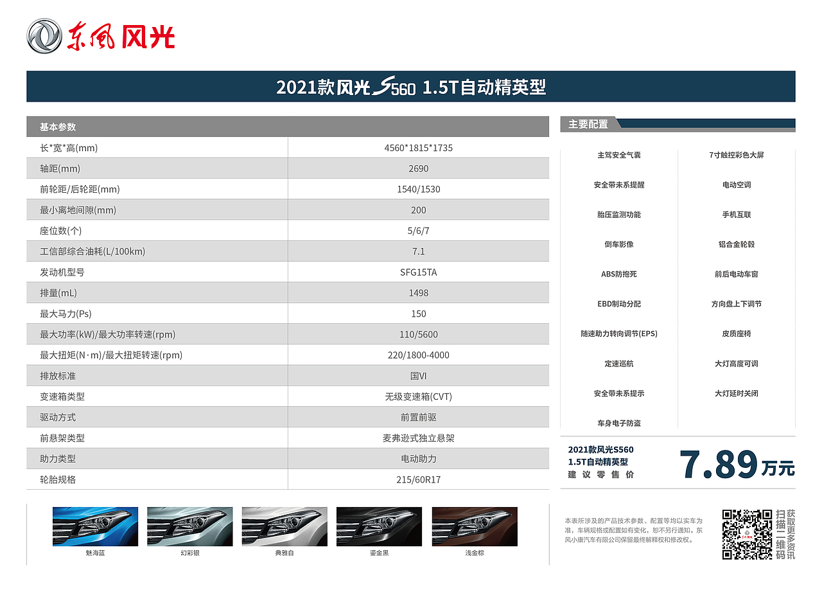The width and height of the screenshot is (822, 590).
Task: Select the 鎏金黑 black car color thumbnail
Action: click(x=379, y=526)
